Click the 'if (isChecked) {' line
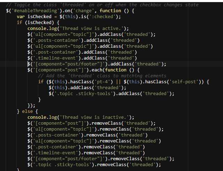223x171 pixels. pyautogui.click(x=38, y=23)
